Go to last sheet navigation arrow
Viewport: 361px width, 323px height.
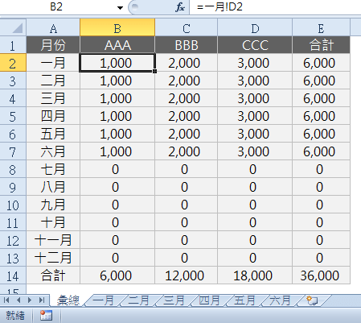click(x=42, y=300)
